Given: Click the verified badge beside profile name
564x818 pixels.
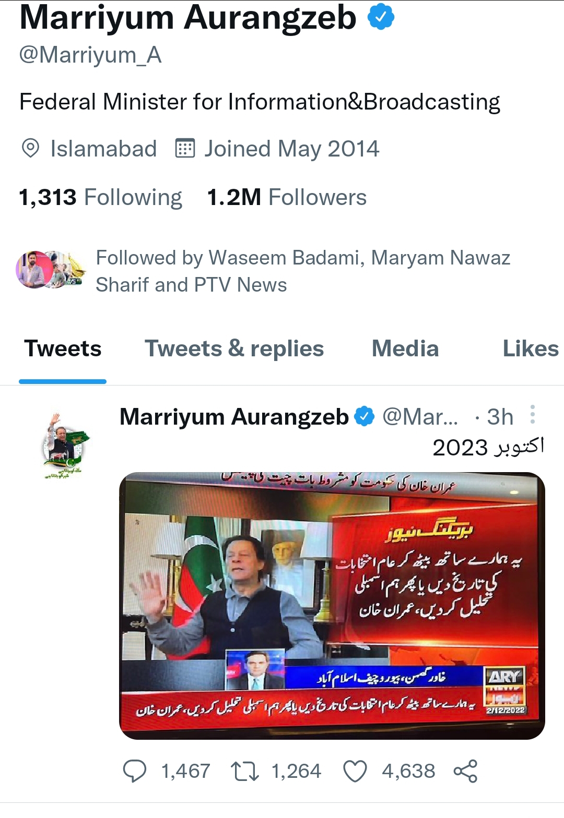Looking at the screenshot, I should point(381,18).
